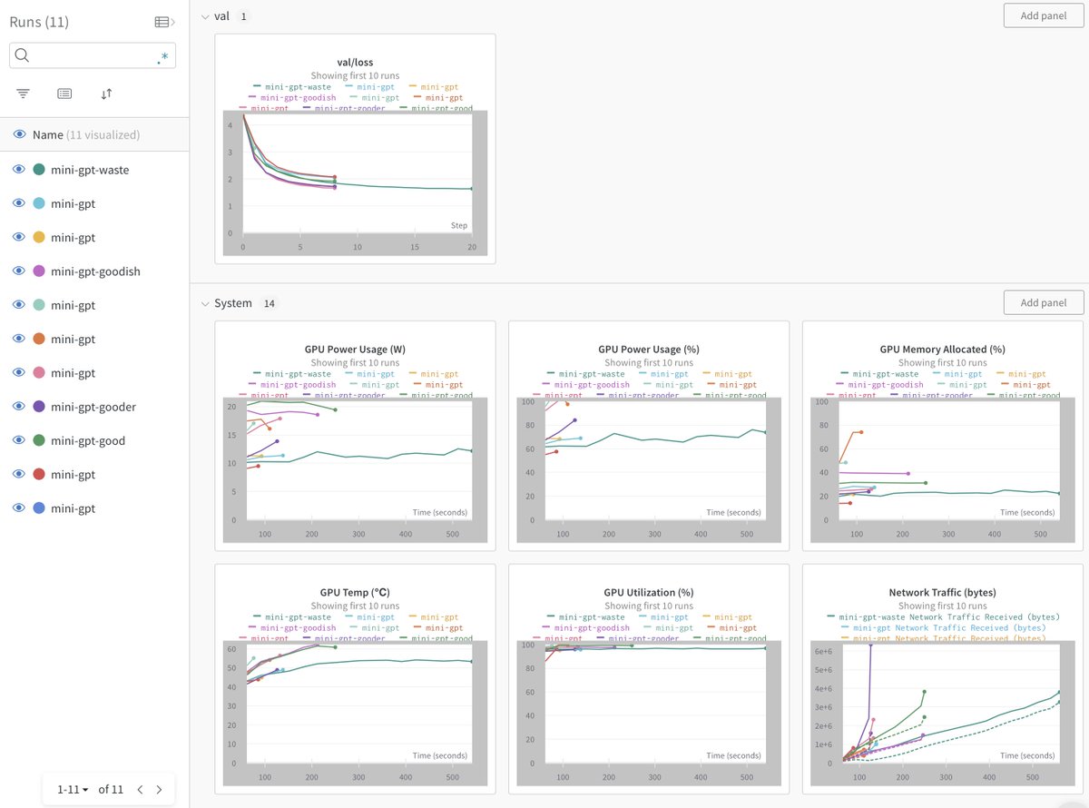Open the mini-gpt-waste run
Image resolution: width=1089 pixels, height=808 pixels.
click(x=90, y=170)
